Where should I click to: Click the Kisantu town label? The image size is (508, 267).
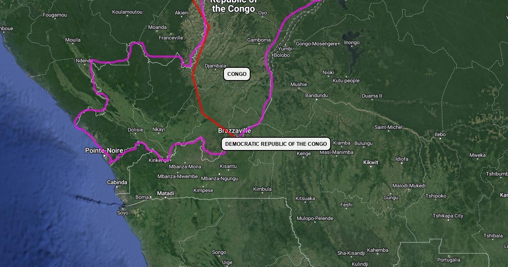point(228,166)
